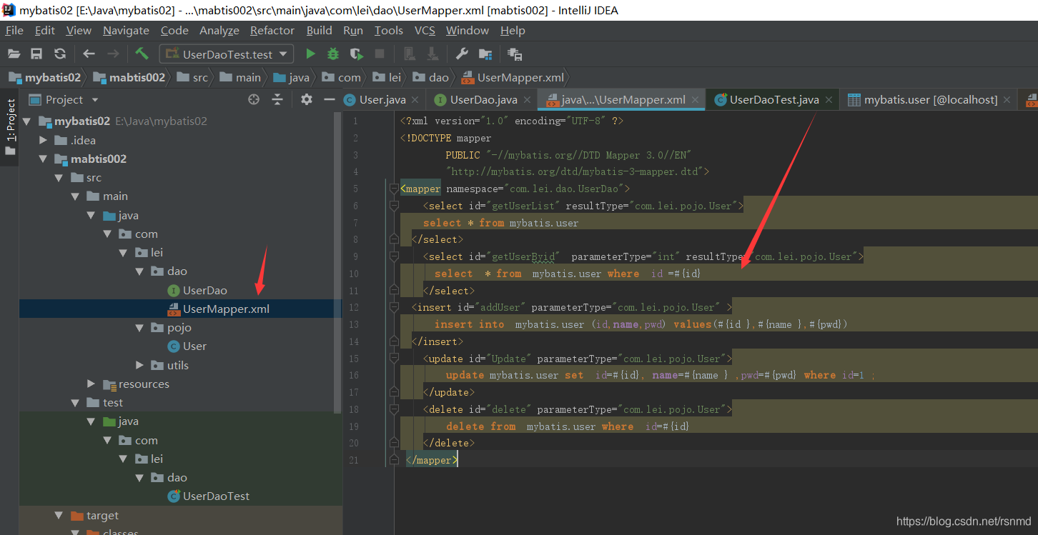Screen dimensions: 1038x535
Task: Click the Open folder toolbar icon
Action: click(14, 54)
